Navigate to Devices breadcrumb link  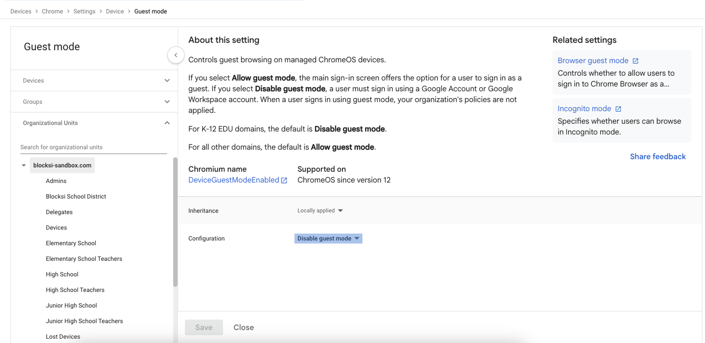point(21,11)
